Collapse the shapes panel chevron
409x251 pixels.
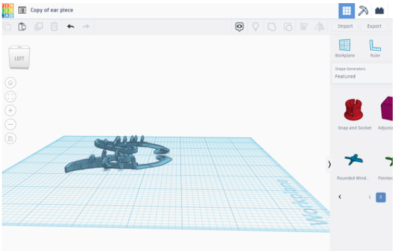[x=329, y=164]
